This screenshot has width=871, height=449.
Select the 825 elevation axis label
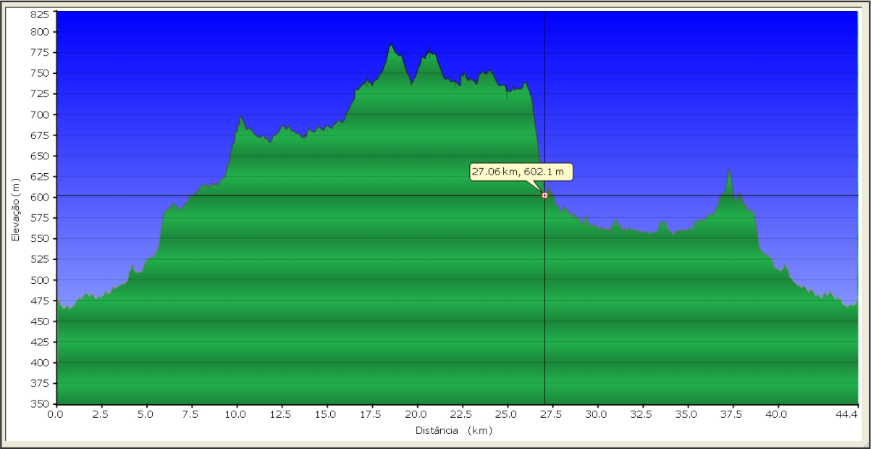pyautogui.click(x=40, y=14)
